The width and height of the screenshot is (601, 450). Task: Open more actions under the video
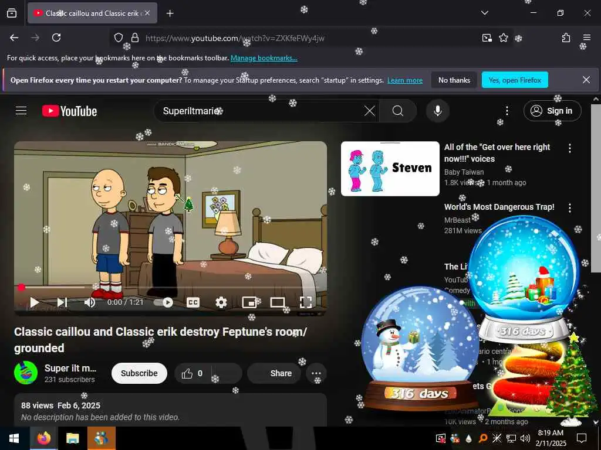tap(316, 373)
